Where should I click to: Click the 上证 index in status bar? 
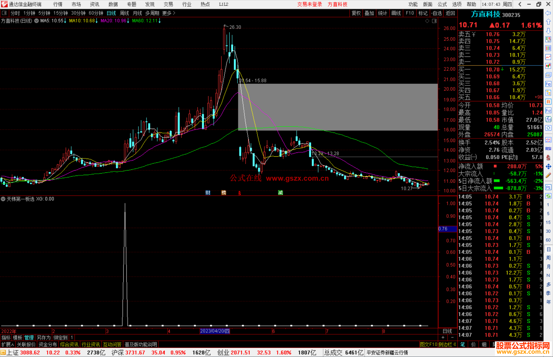(13, 352)
